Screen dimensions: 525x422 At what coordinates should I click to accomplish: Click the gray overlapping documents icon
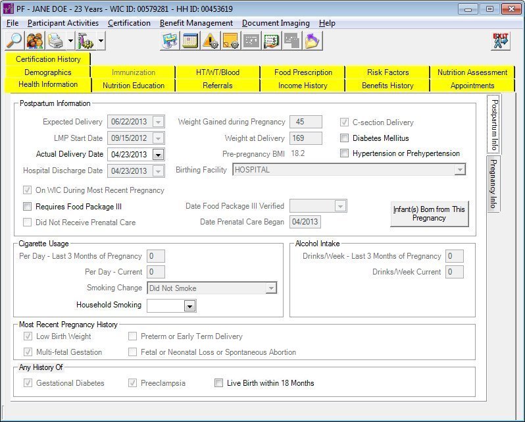pyautogui.click(x=292, y=41)
